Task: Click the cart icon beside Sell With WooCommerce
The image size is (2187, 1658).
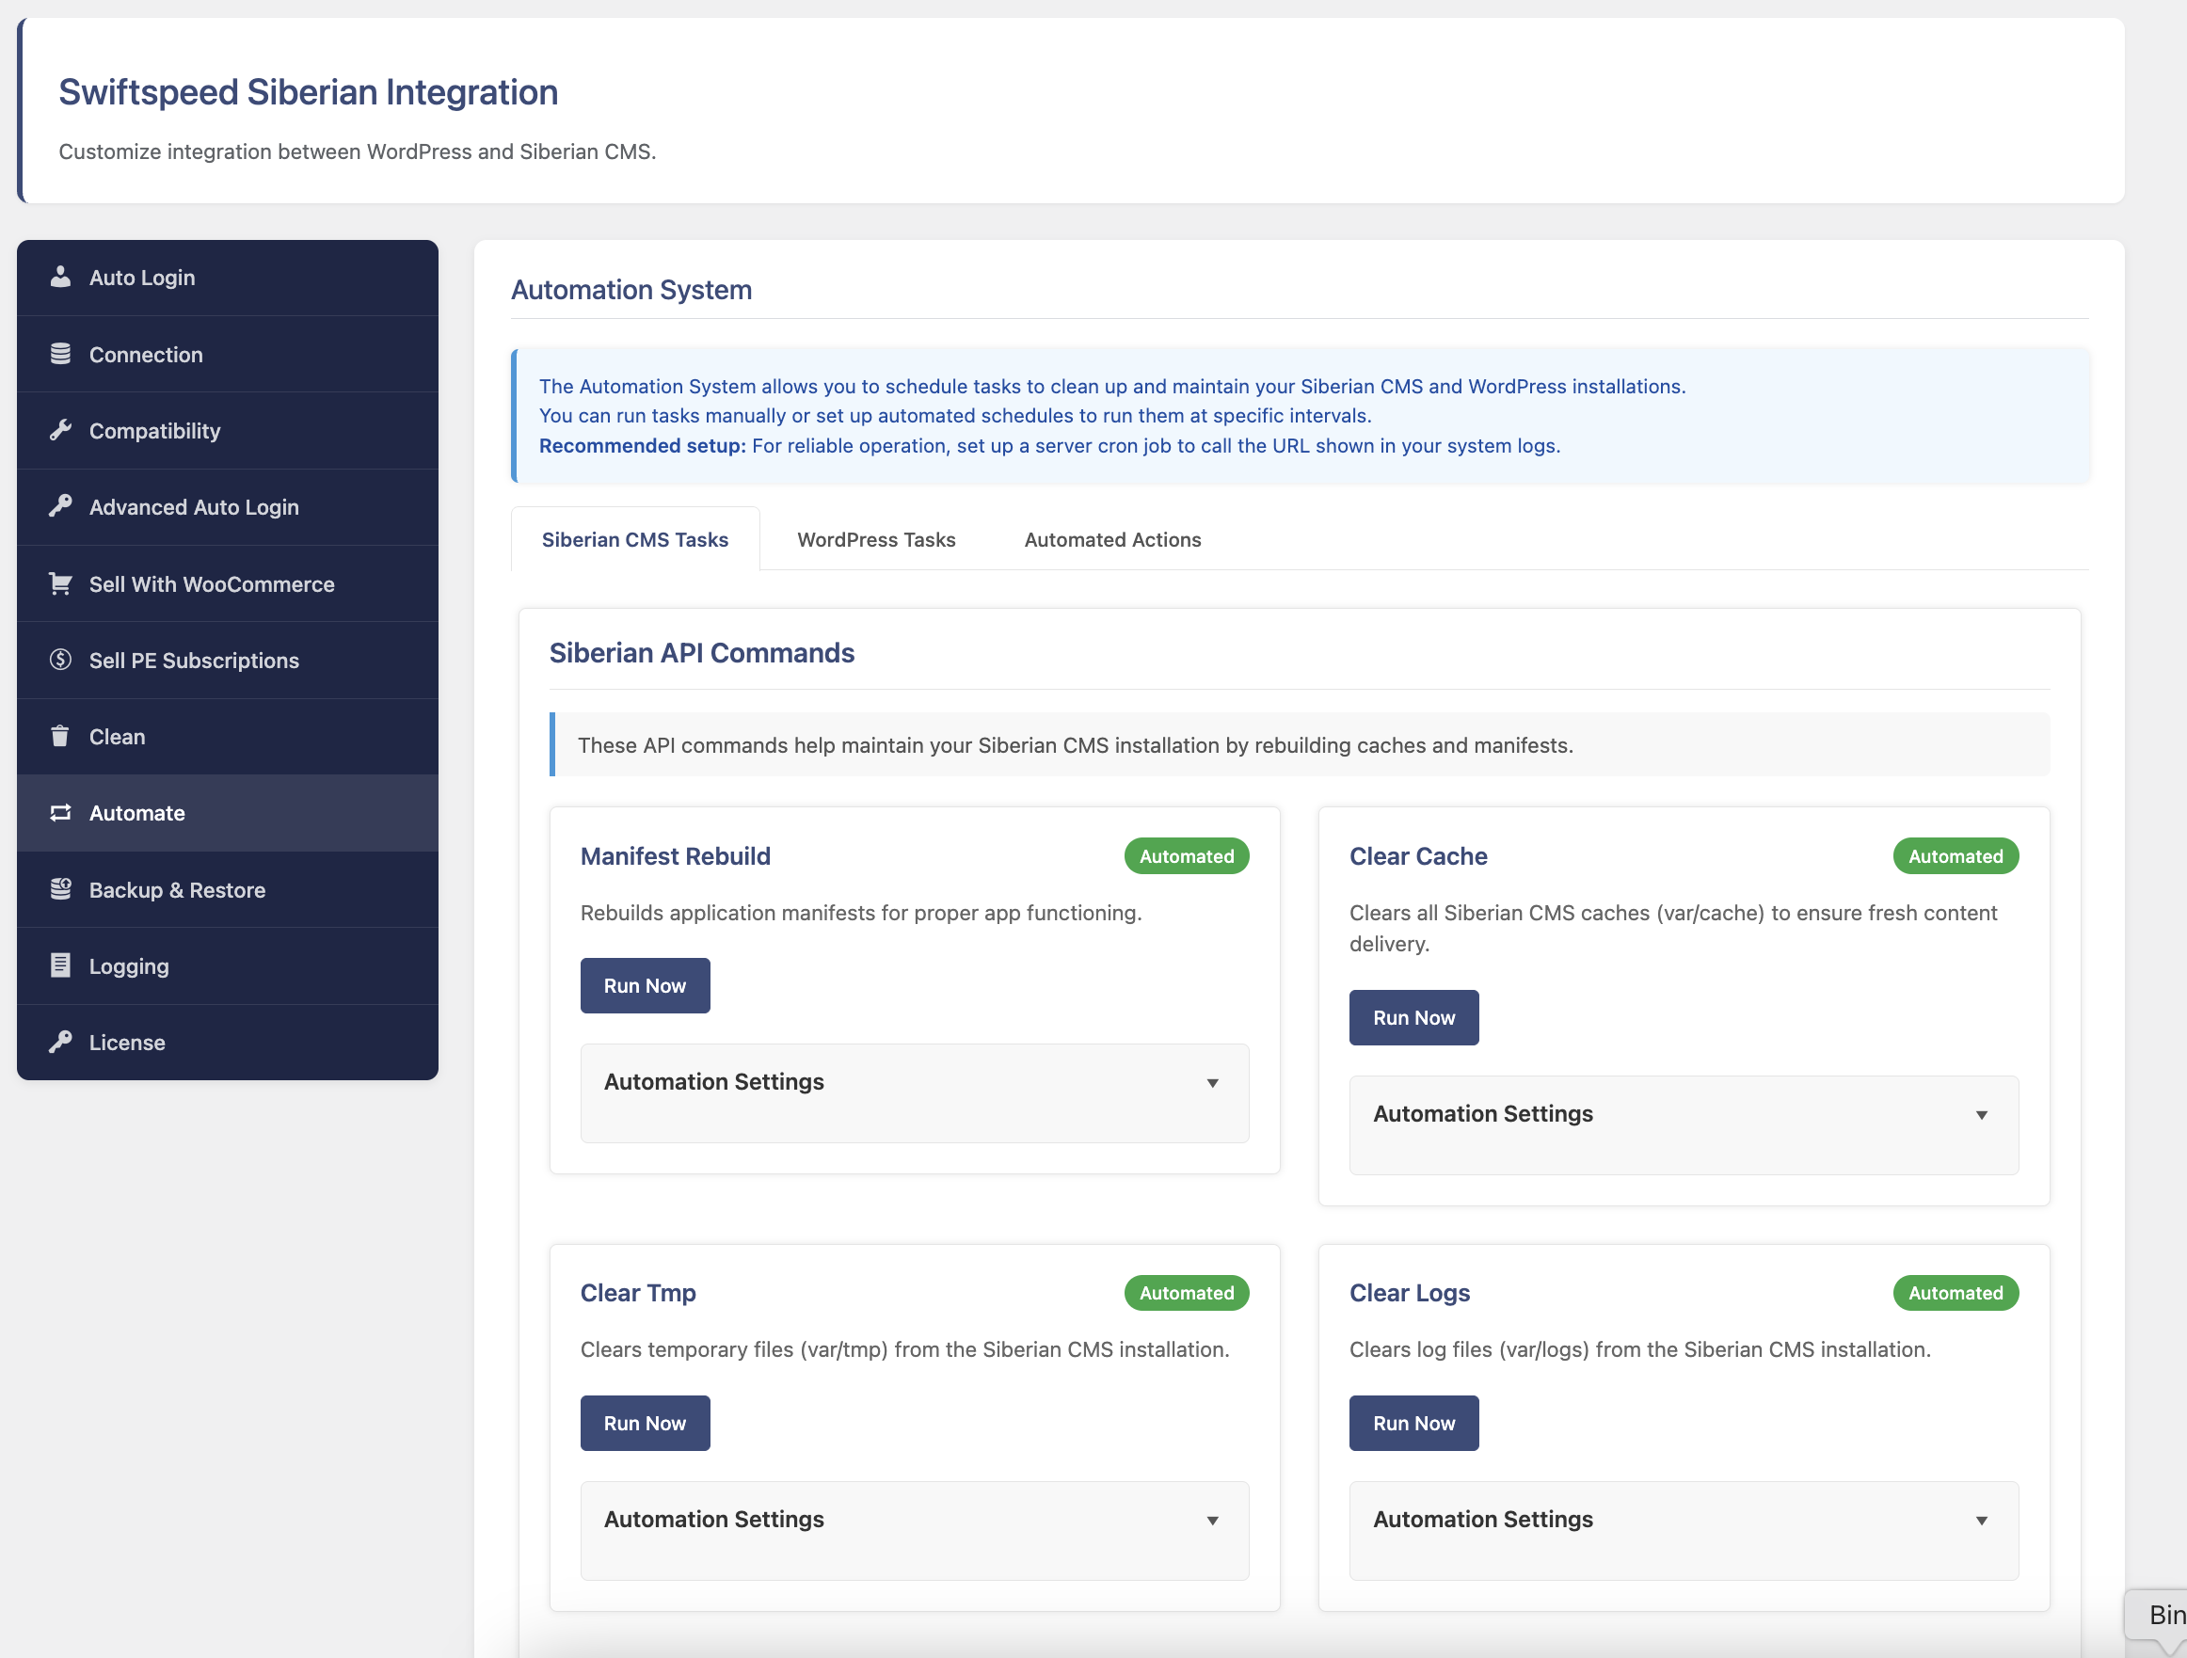Action: pyautogui.click(x=60, y=583)
